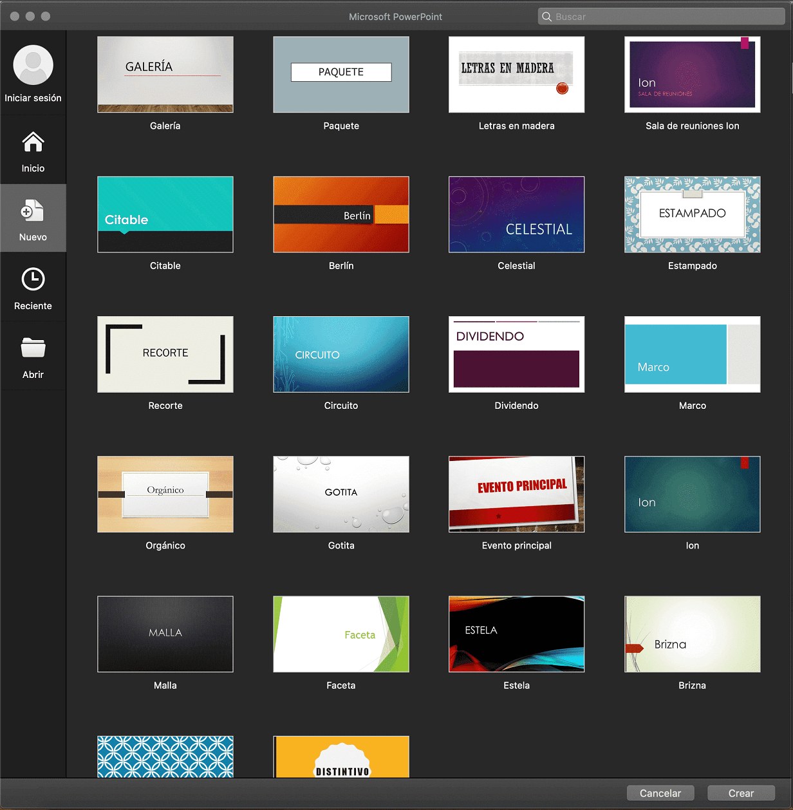Click the Berlín caption text

(x=341, y=265)
